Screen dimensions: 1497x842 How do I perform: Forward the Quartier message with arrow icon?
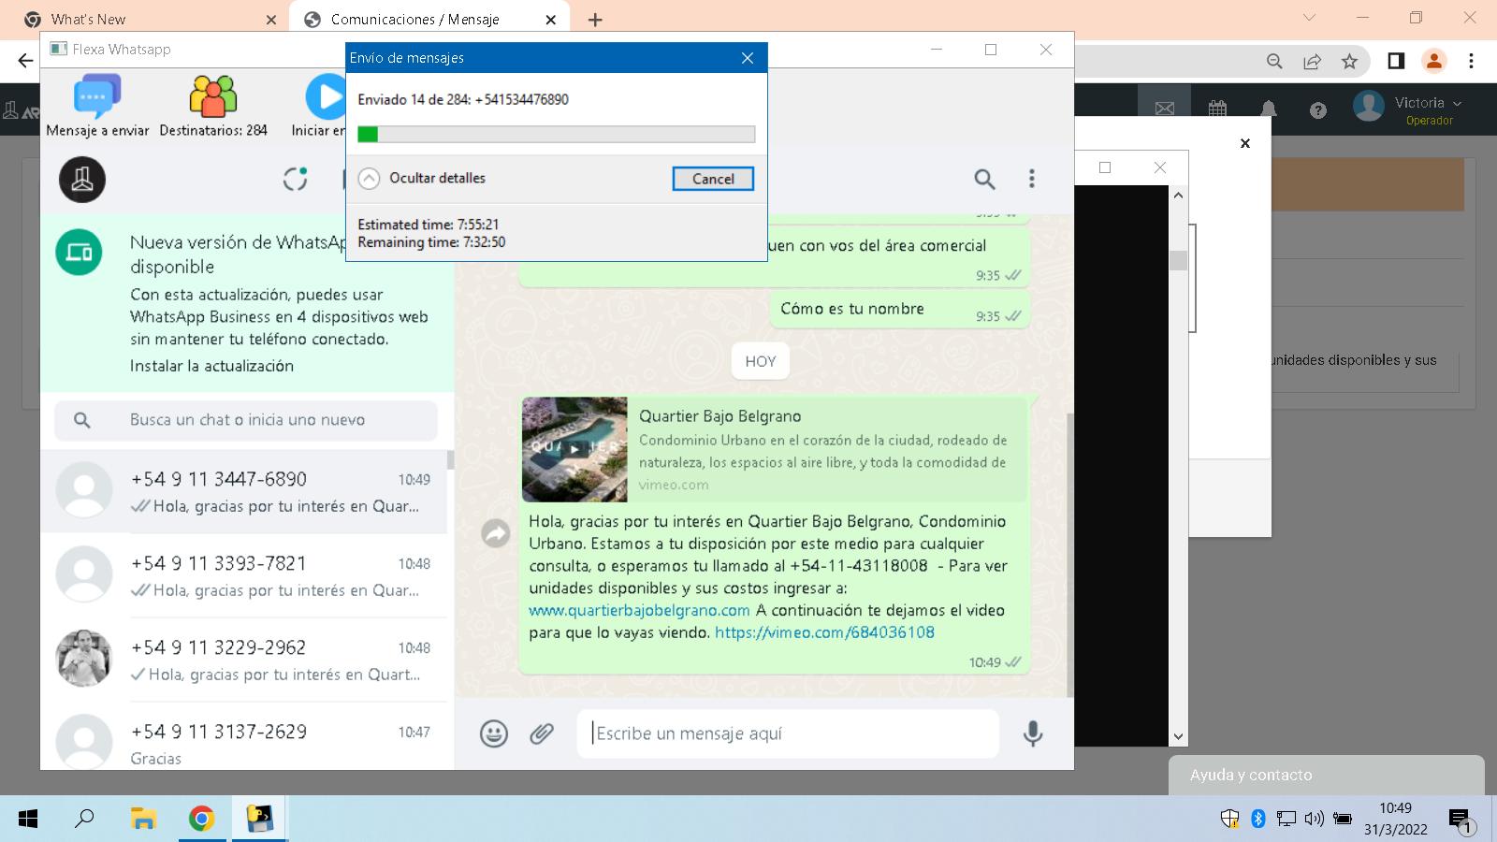pos(495,533)
